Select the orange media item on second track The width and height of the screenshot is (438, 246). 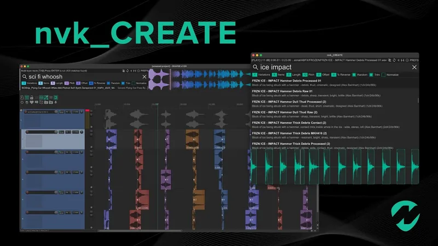pyautogui.click(x=193, y=139)
